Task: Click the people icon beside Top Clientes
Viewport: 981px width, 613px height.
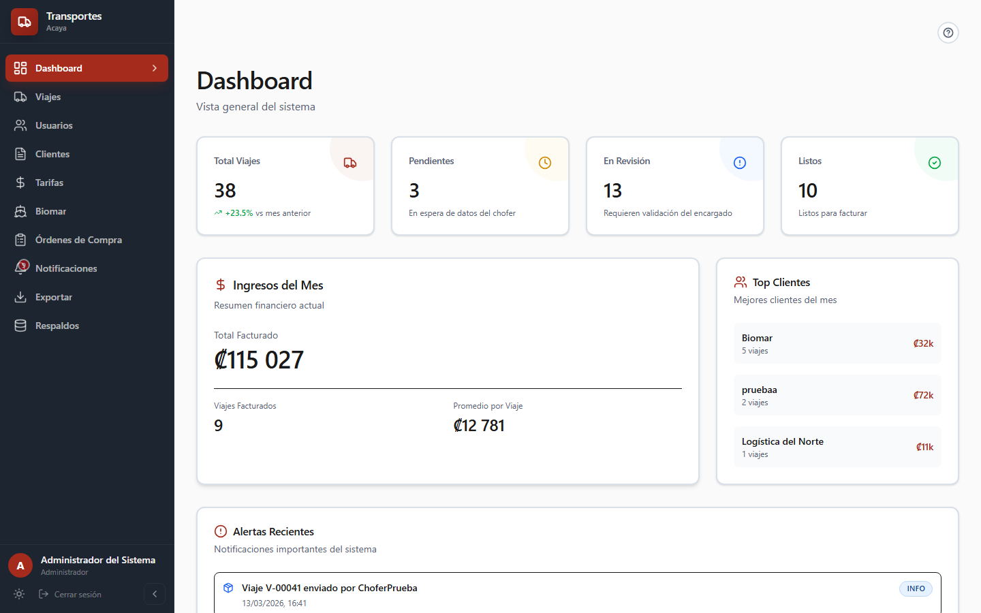Action: pyautogui.click(x=741, y=281)
